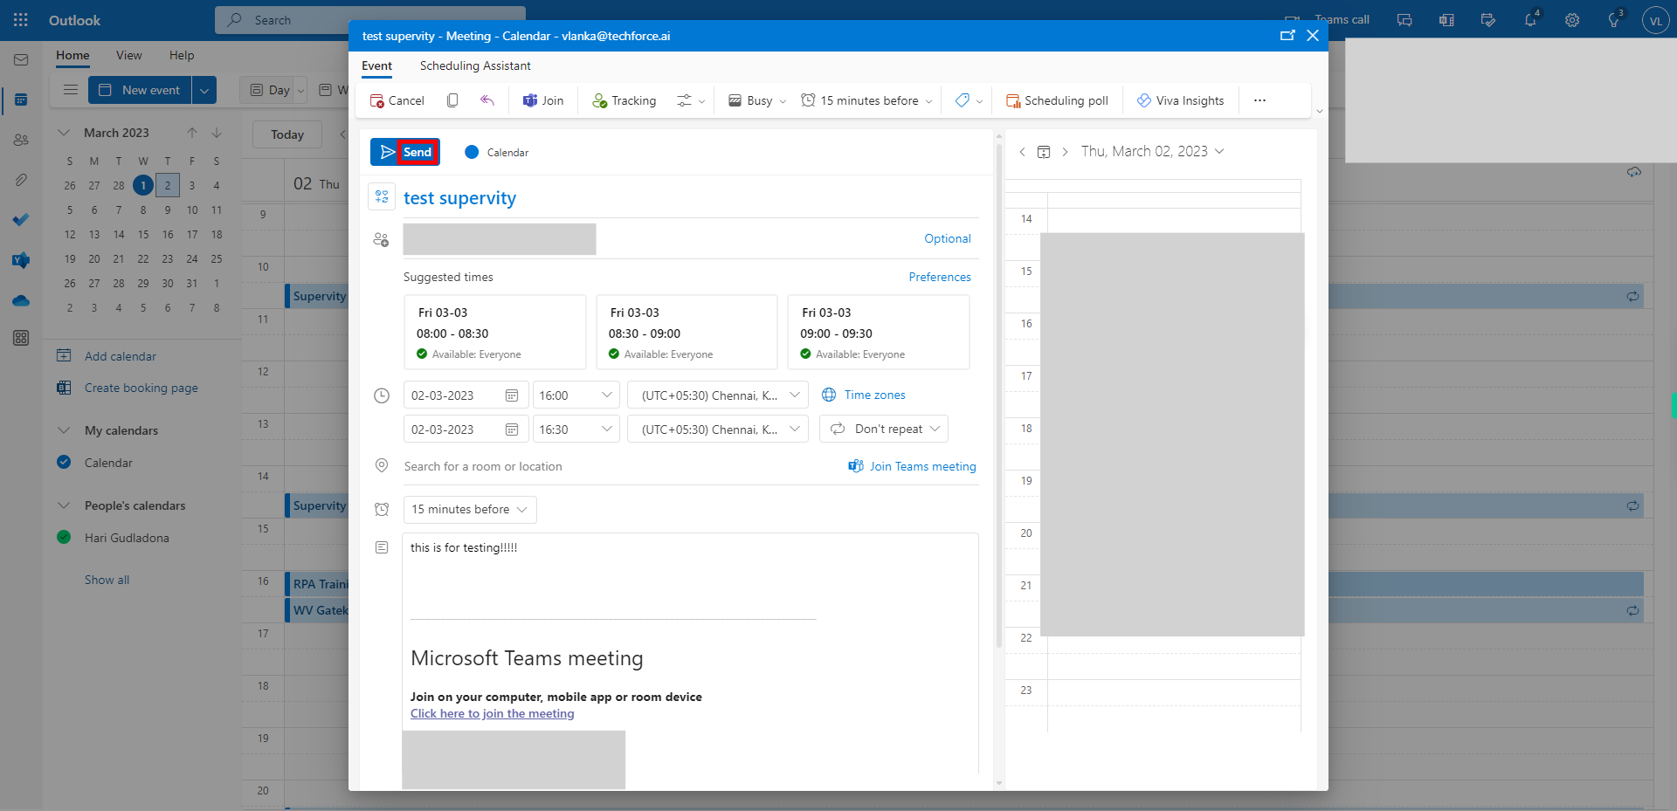Open response options slider icon
Screen dimensions: 1677x811
[x=690, y=100]
